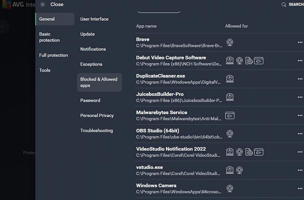The image size is (304, 200).
Task: Click the Malwarebytes Service name
Action: (162, 113)
